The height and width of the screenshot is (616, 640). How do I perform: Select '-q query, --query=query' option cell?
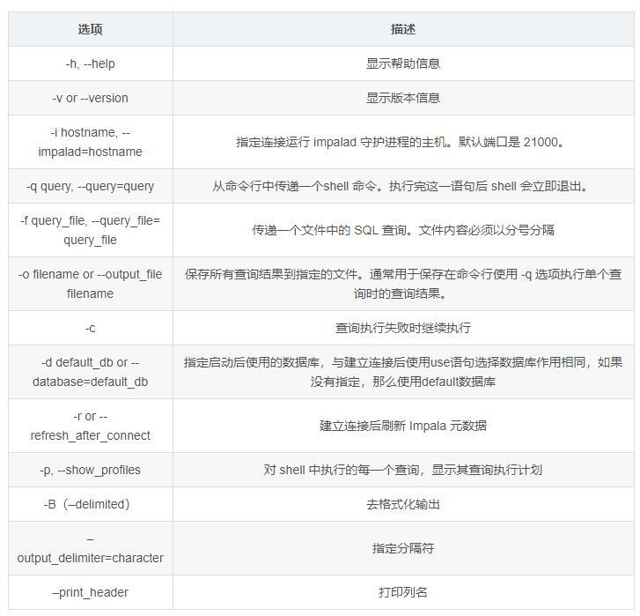[x=90, y=186]
